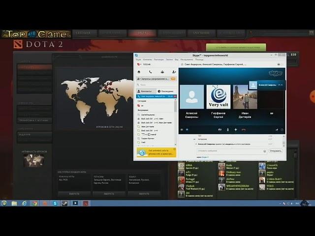This screenshot has height=236, width=315.
Task: Open the Skype menu in Skype menu bar
Action: coord(138,59)
